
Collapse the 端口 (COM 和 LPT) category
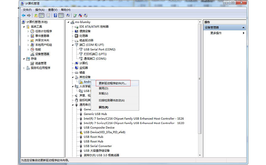[73, 45]
